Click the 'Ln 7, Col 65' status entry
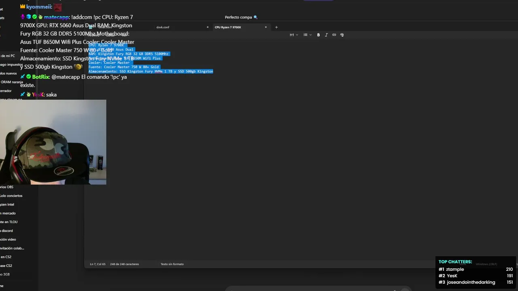Image resolution: width=518 pixels, height=291 pixels. [98, 264]
